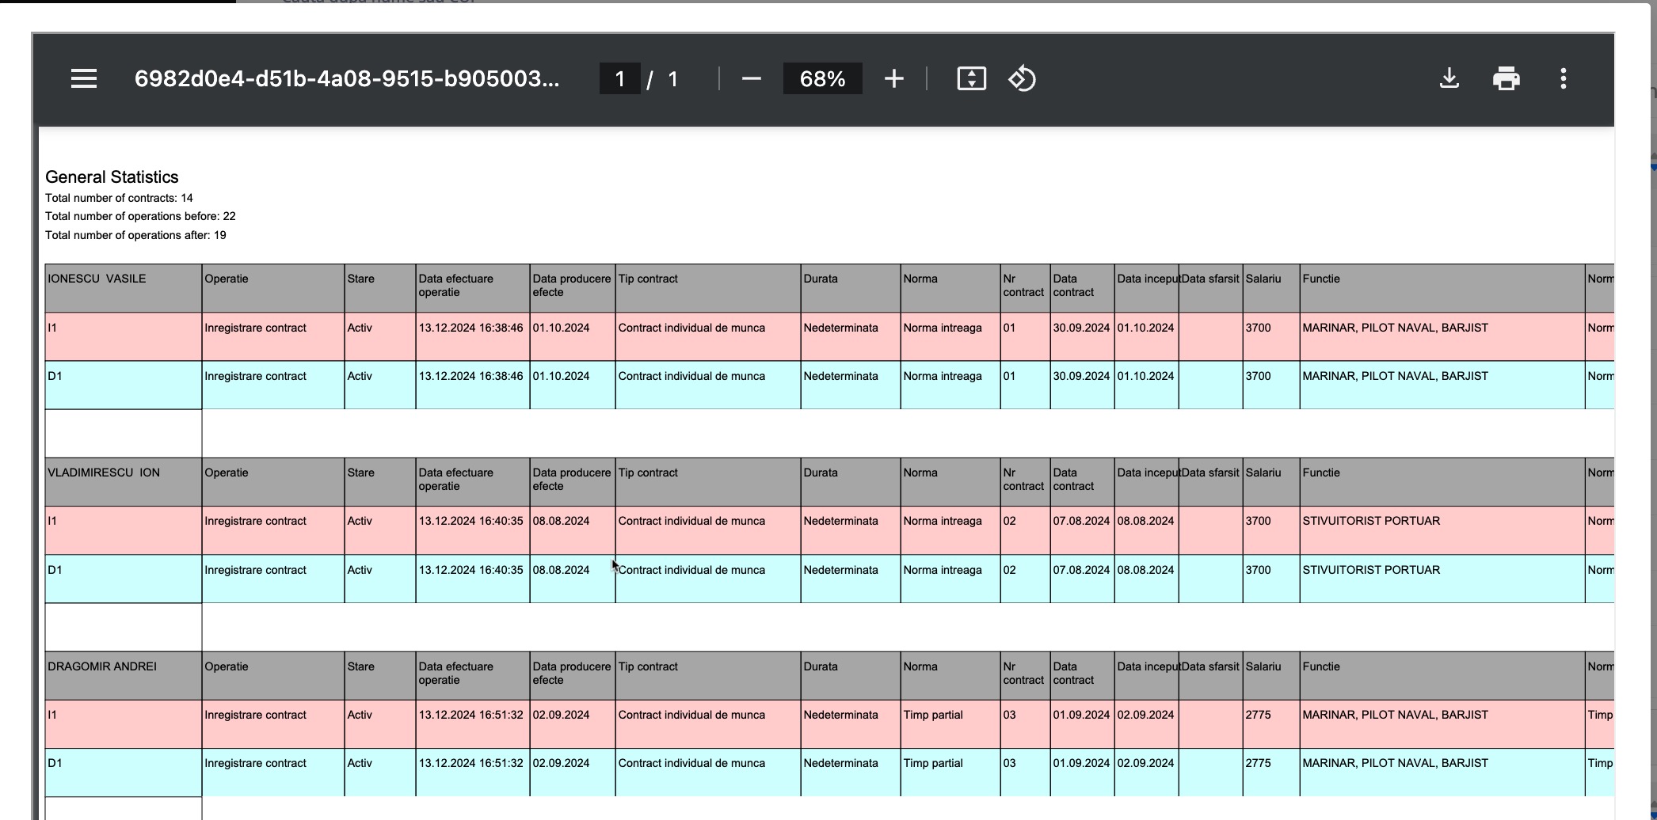
Task: Click contract number '02' in VLADIMIRESCU I1 row
Action: coord(1009,521)
